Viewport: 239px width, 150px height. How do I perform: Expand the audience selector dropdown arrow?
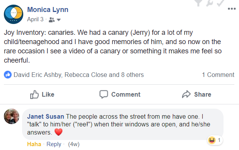[x=58, y=20]
